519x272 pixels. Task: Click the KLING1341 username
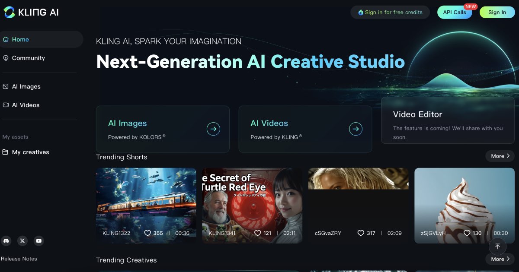[x=222, y=233]
